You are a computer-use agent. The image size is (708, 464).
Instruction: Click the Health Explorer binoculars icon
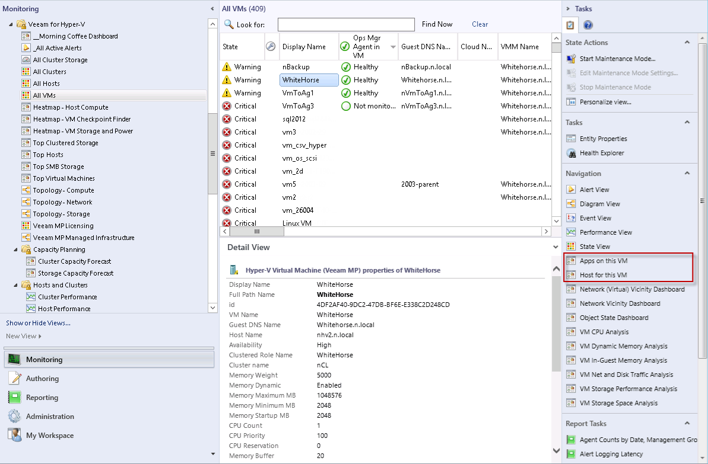click(x=571, y=153)
